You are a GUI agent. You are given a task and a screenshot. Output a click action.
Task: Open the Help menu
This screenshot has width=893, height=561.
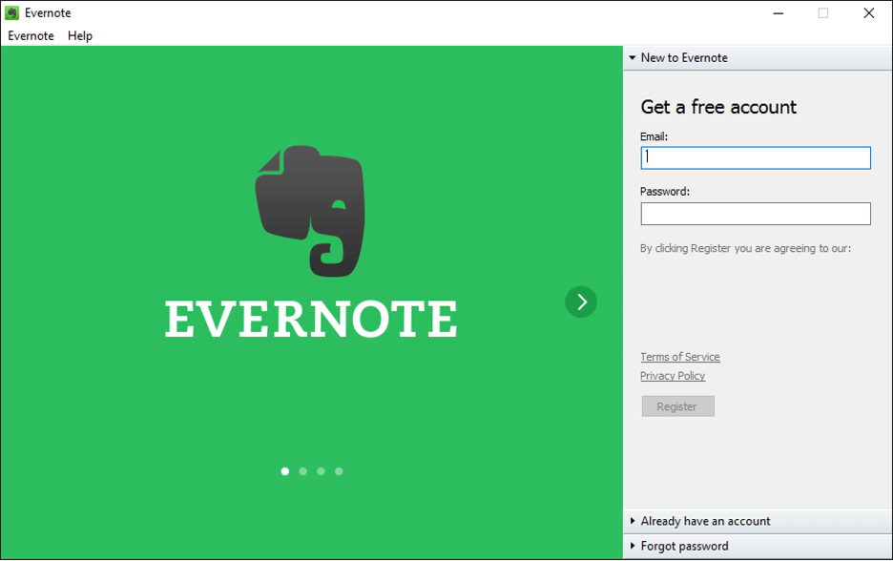(80, 36)
